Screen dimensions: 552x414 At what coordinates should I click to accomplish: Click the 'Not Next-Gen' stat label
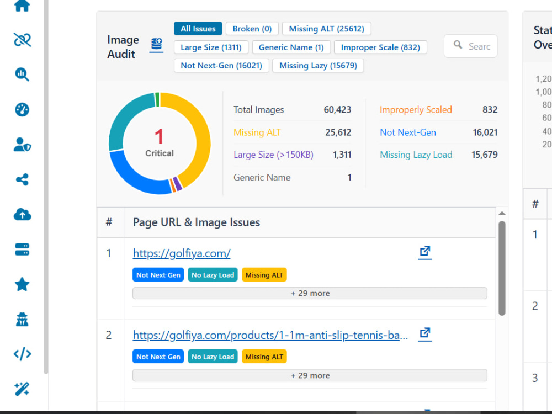click(x=408, y=132)
